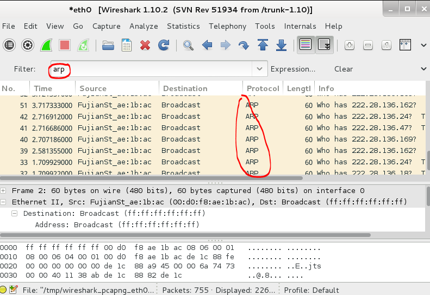430x295 pixels.
Task: Sort by the Destination column header
Action: [201, 88]
